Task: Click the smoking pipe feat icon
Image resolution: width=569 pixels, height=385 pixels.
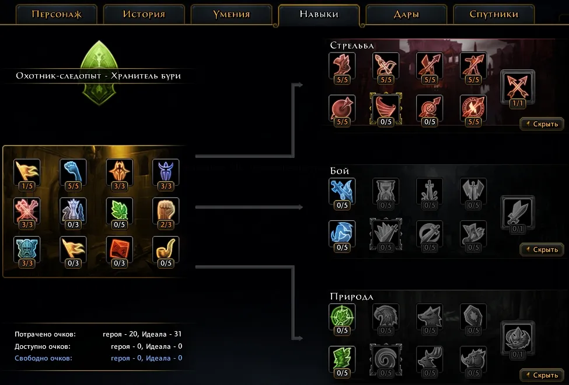Action: click(x=166, y=249)
